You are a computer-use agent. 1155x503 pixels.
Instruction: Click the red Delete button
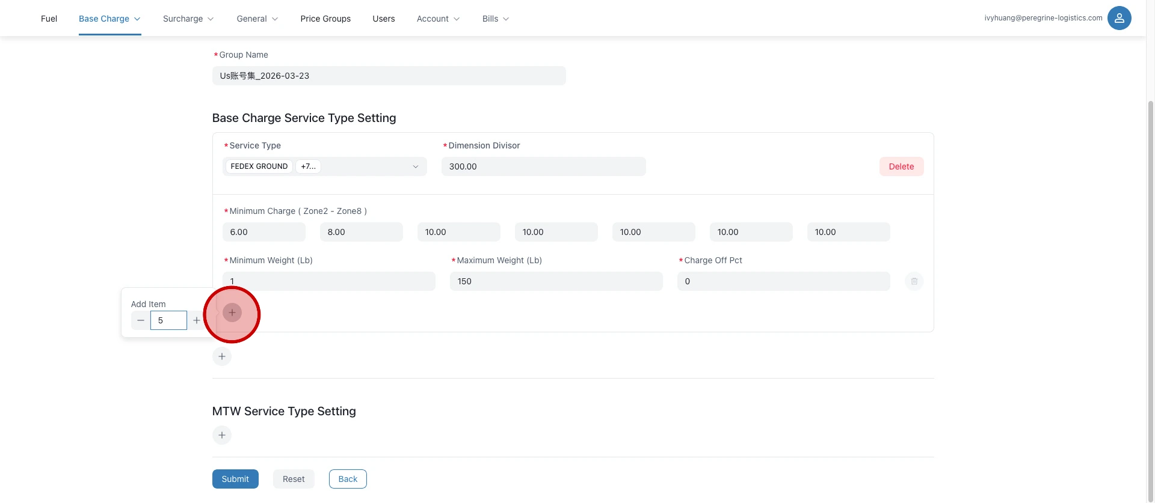point(901,166)
